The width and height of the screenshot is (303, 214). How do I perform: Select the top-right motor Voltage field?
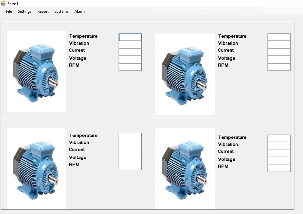tap(279, 60)
